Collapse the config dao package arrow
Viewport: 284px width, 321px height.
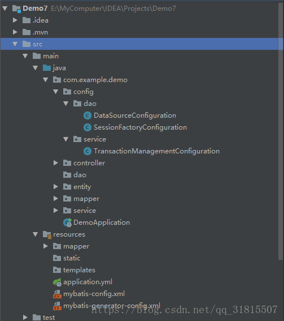(66, 104)
